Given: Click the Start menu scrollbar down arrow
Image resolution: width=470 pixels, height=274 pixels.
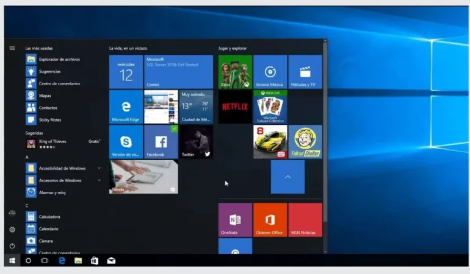Looking at the screenshot, I should click(325, 252).
